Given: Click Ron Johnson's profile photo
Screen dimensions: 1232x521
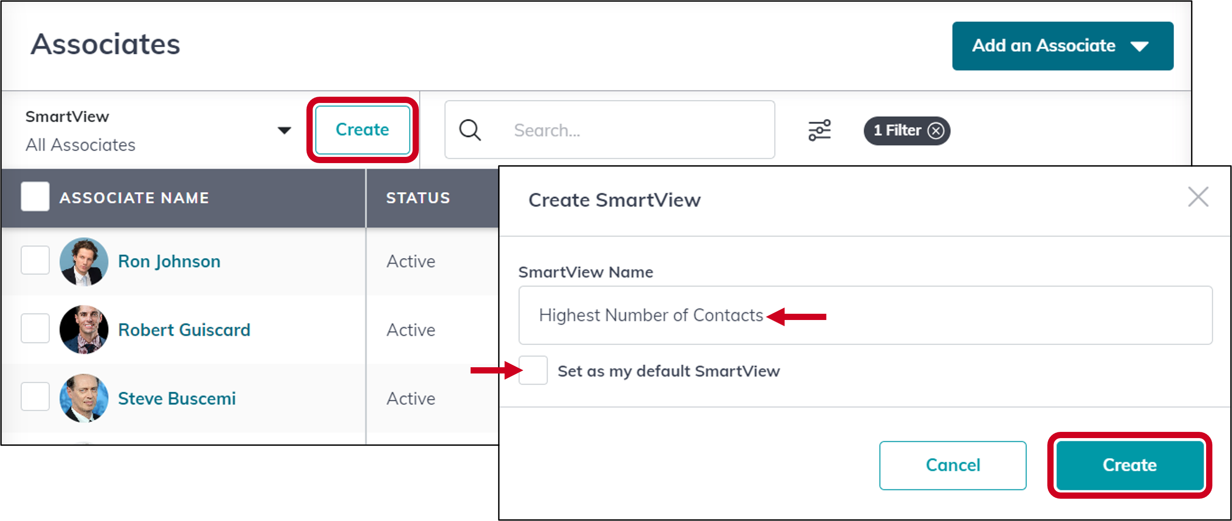Looking at the screenshot, I should click(85, 261).
